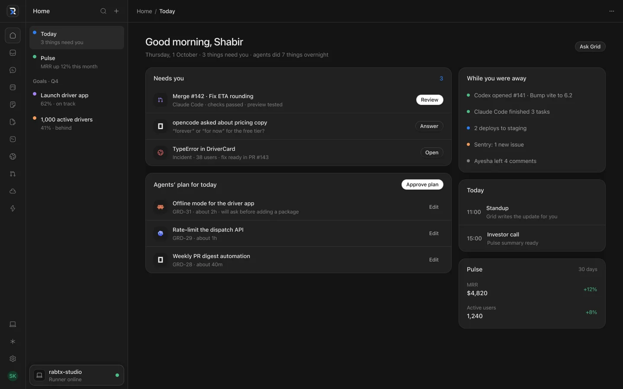Open the three-dots more menu at top right
623x389 pixels.
coord(612,11)
